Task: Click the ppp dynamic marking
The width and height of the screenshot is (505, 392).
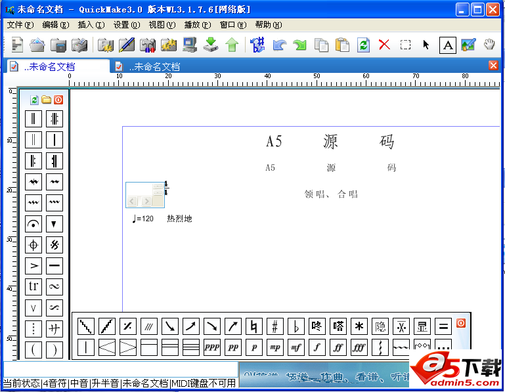Action: (212, 347)
